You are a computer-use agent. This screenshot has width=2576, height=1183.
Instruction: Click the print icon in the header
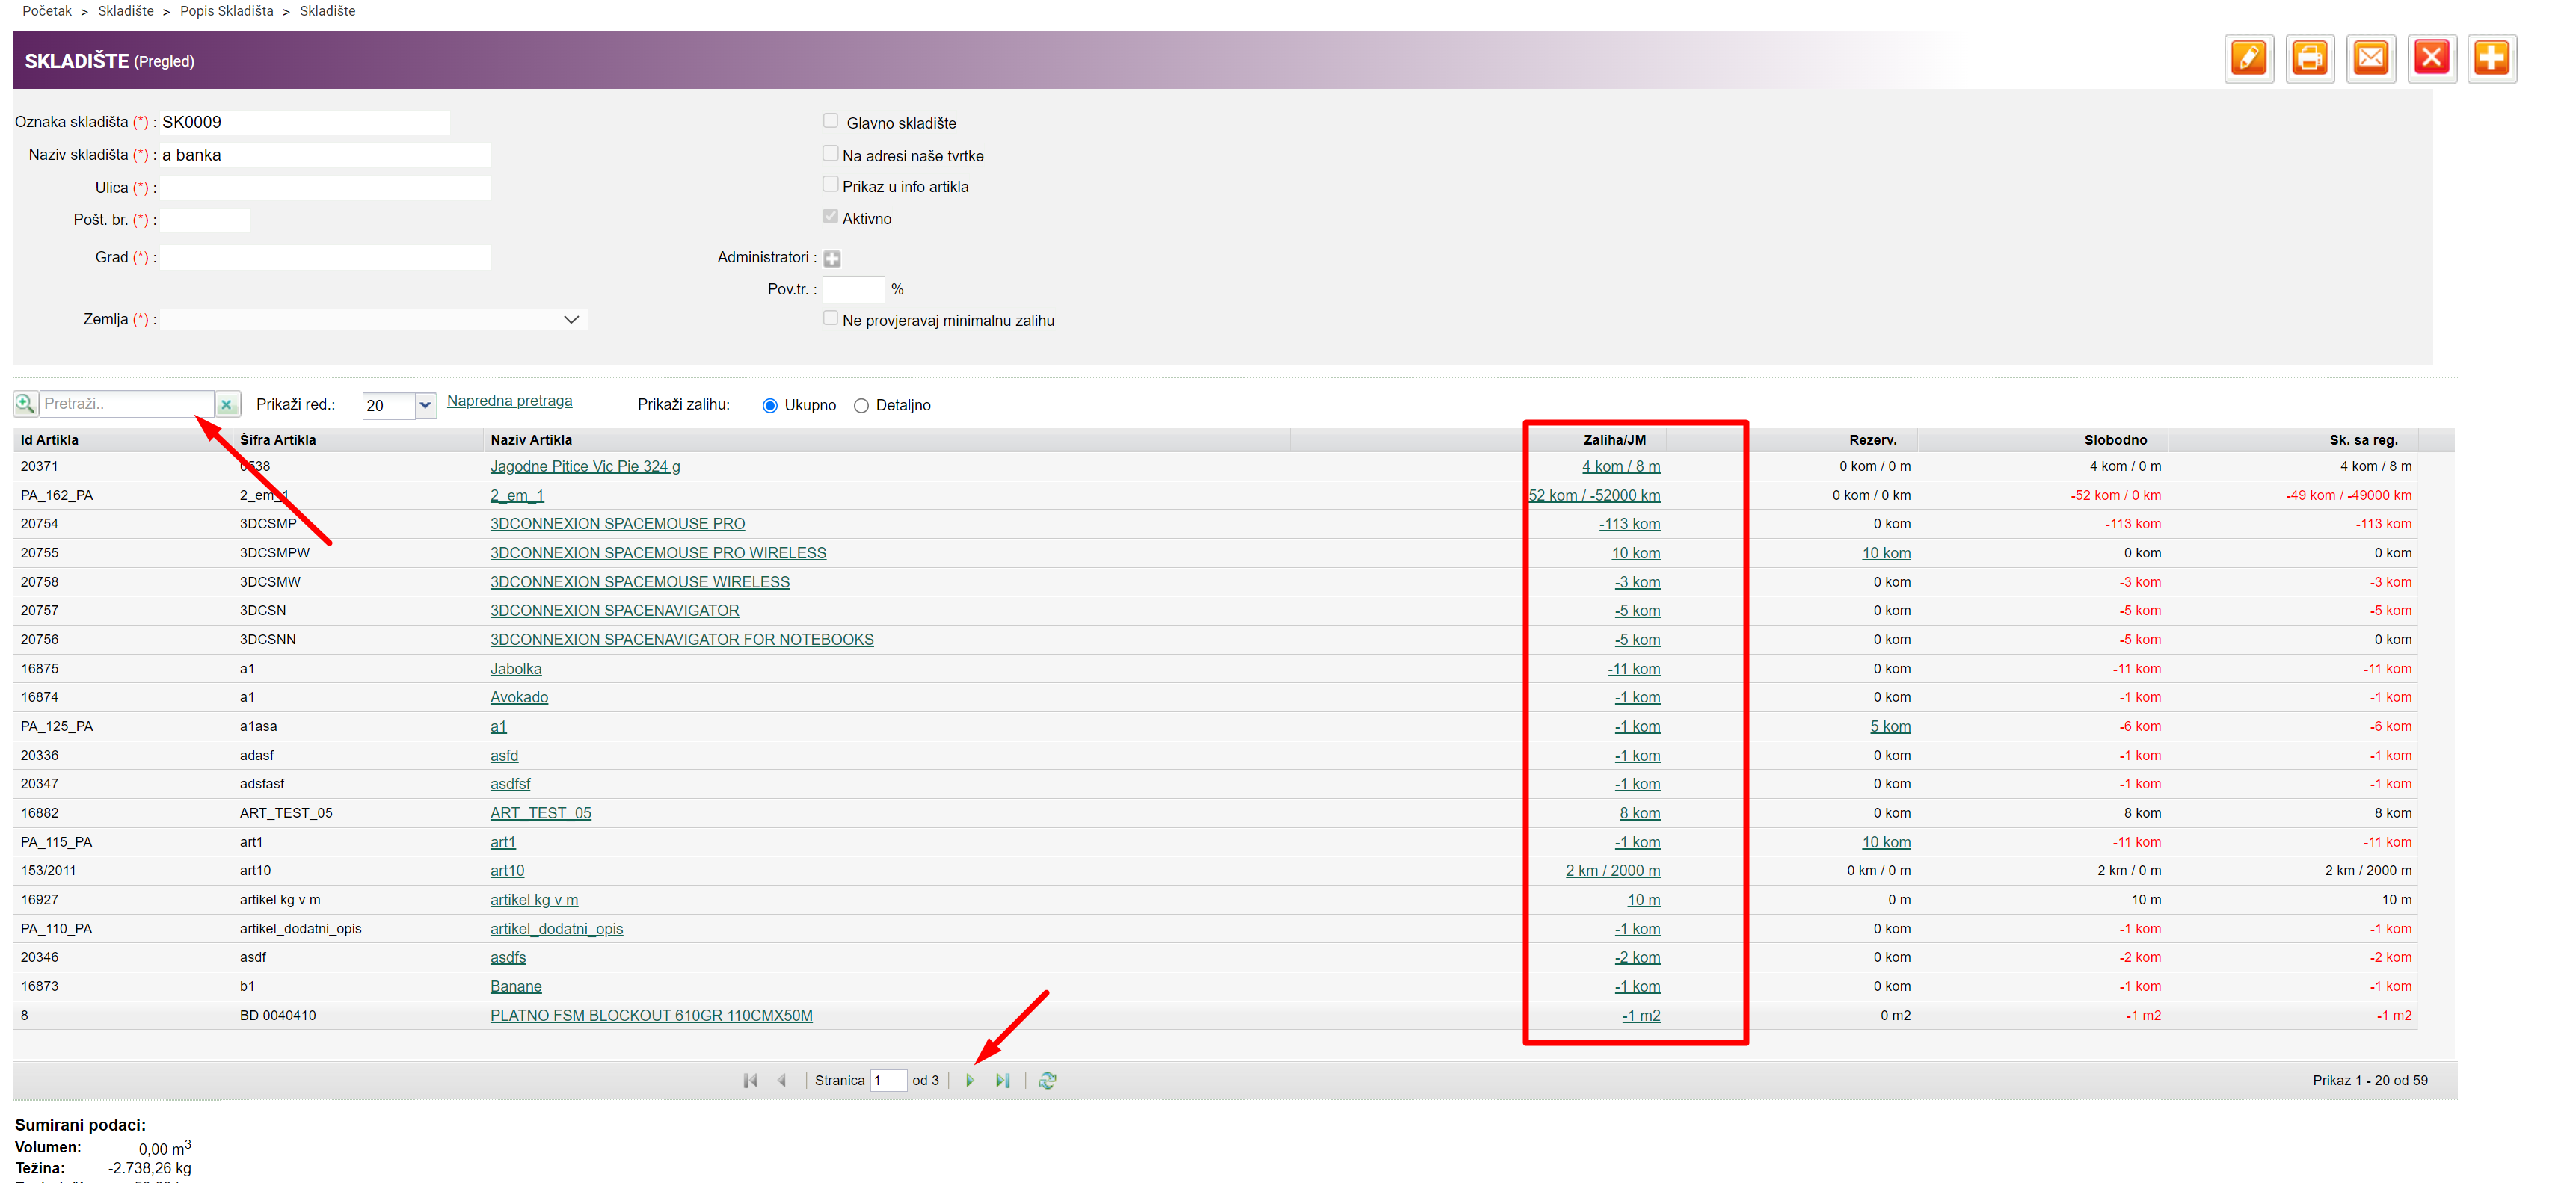click(2309, 58)
